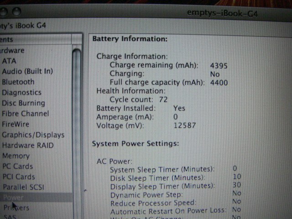Click the Contents column header
292x219 pixels.
pyautogui.click(x=36, y=40)
